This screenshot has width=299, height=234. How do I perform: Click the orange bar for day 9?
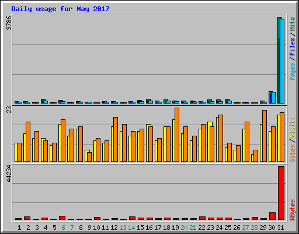89,157
